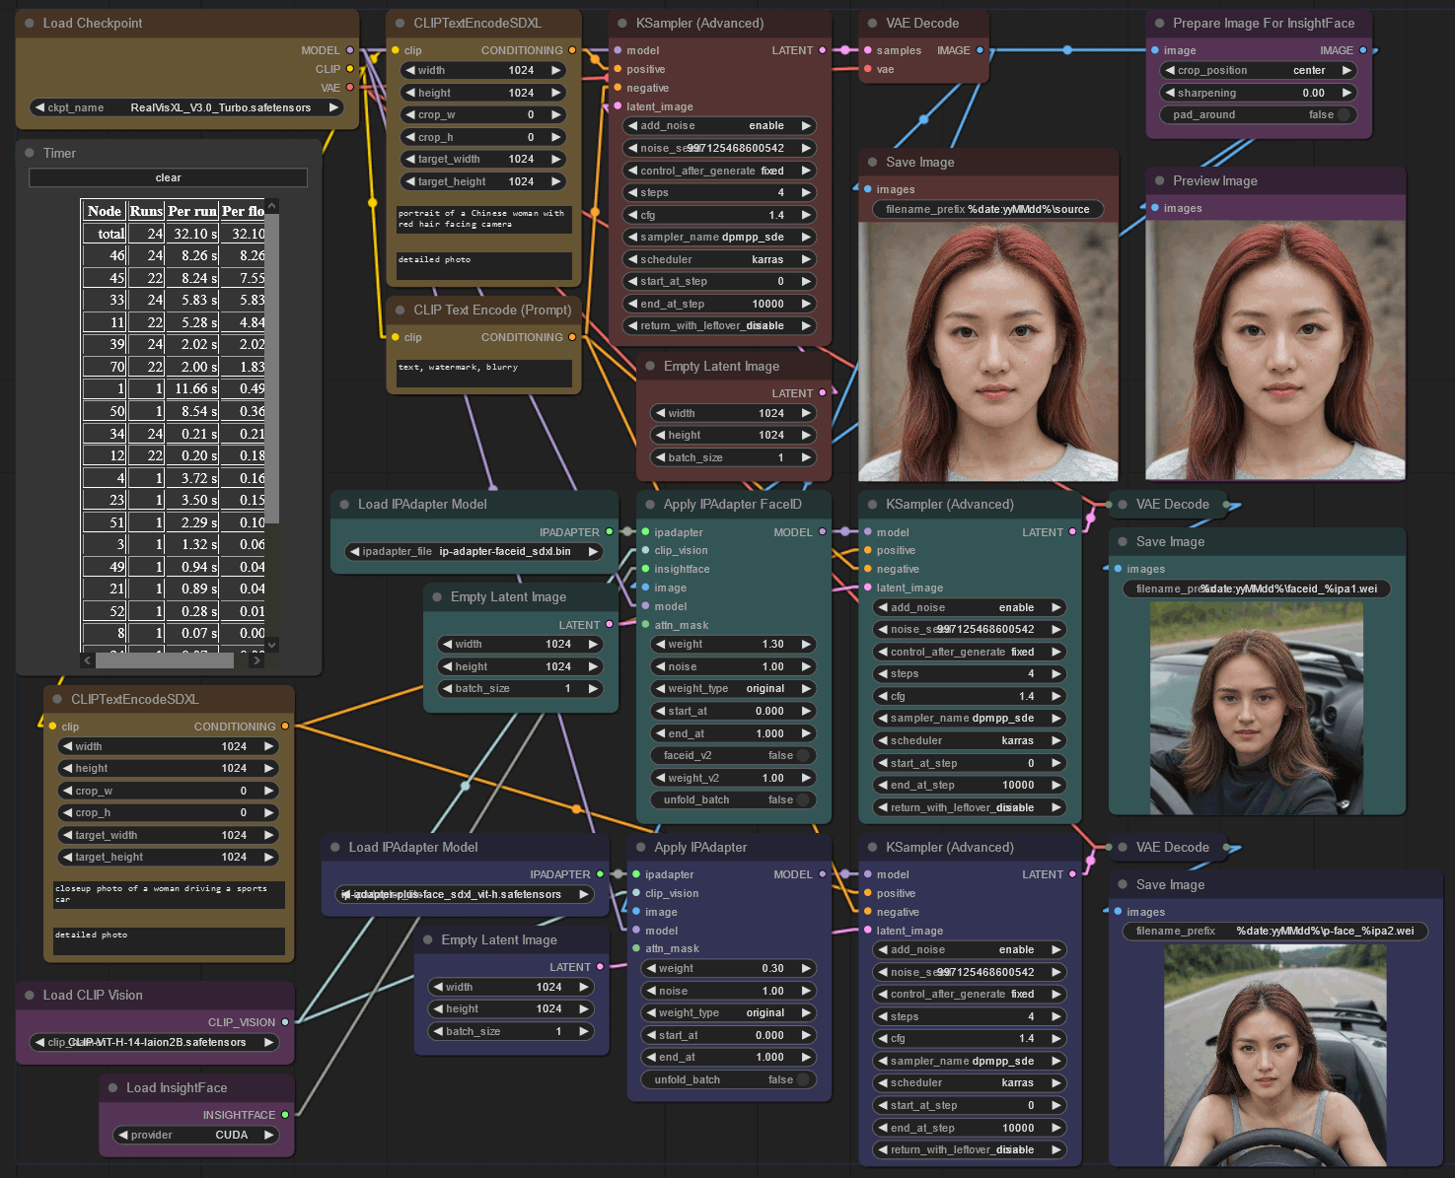
Task: Click the '11.66 s' cell in Timer table
Action: [191, 388]
